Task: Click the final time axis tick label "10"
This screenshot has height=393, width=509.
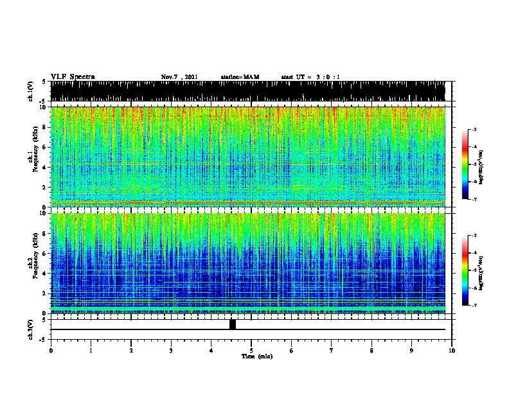Action: tap(452, 351)
